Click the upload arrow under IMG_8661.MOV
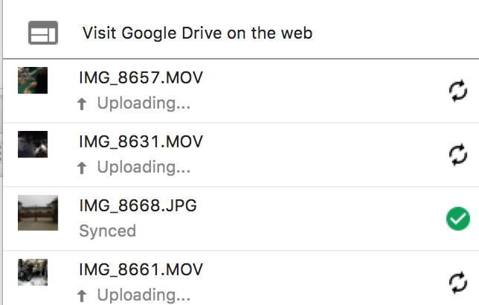 pyautogui.click(x=83, y=295)
